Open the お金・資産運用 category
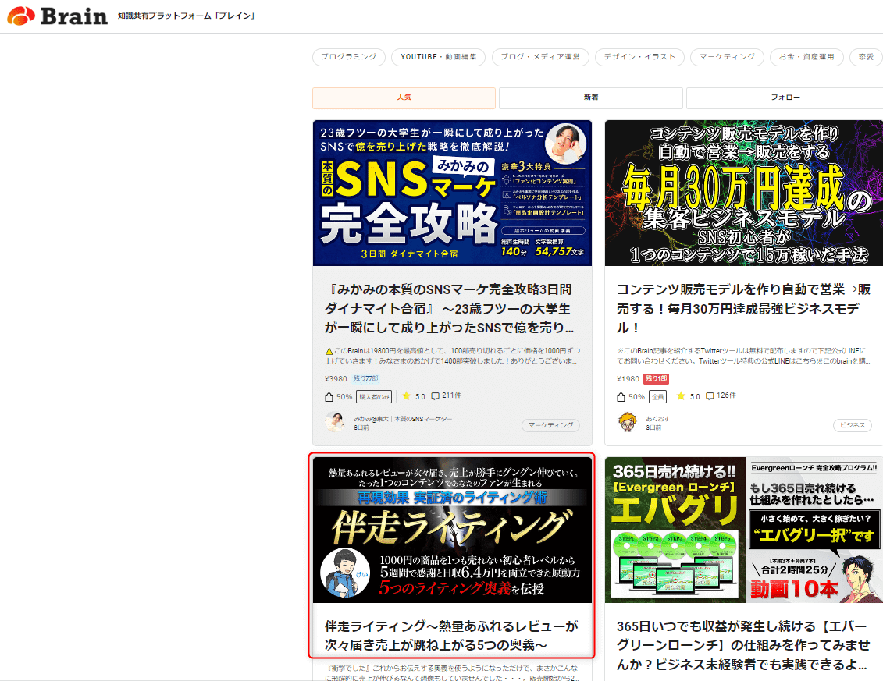The image size is (883, 681). [806, 57]
